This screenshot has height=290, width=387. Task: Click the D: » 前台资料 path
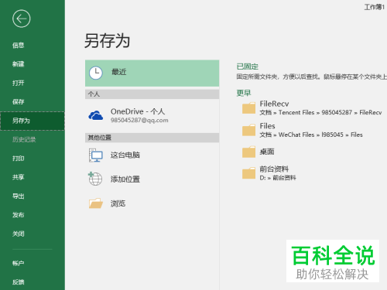click(278, 178)
